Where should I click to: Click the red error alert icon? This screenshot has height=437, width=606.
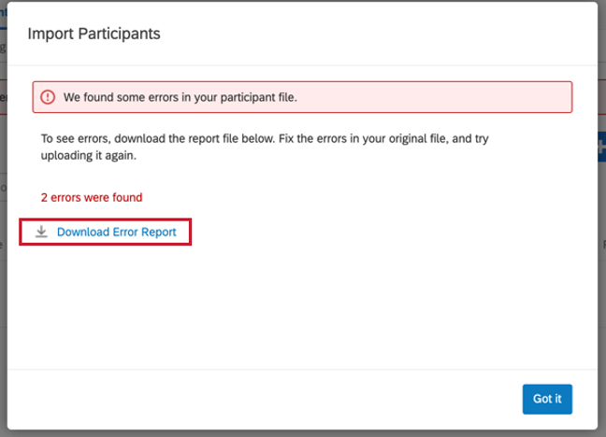48,97
